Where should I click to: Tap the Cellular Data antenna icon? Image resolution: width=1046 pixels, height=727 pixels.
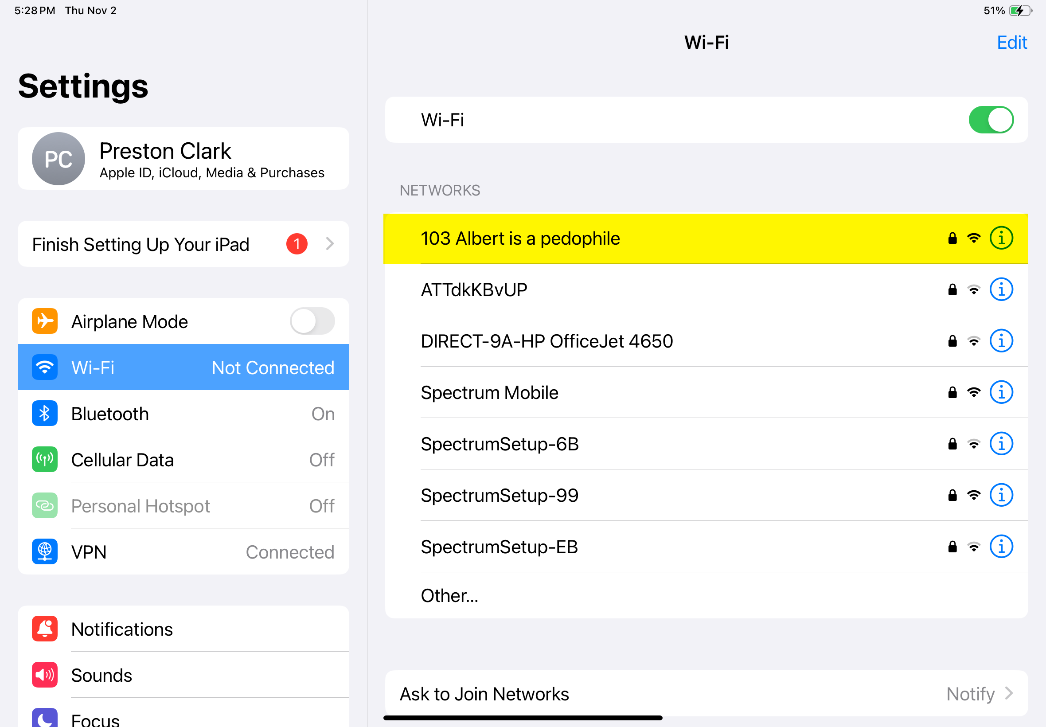[45, 459]
